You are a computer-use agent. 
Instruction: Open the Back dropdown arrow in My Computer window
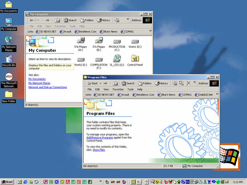[x=42, y=20]
